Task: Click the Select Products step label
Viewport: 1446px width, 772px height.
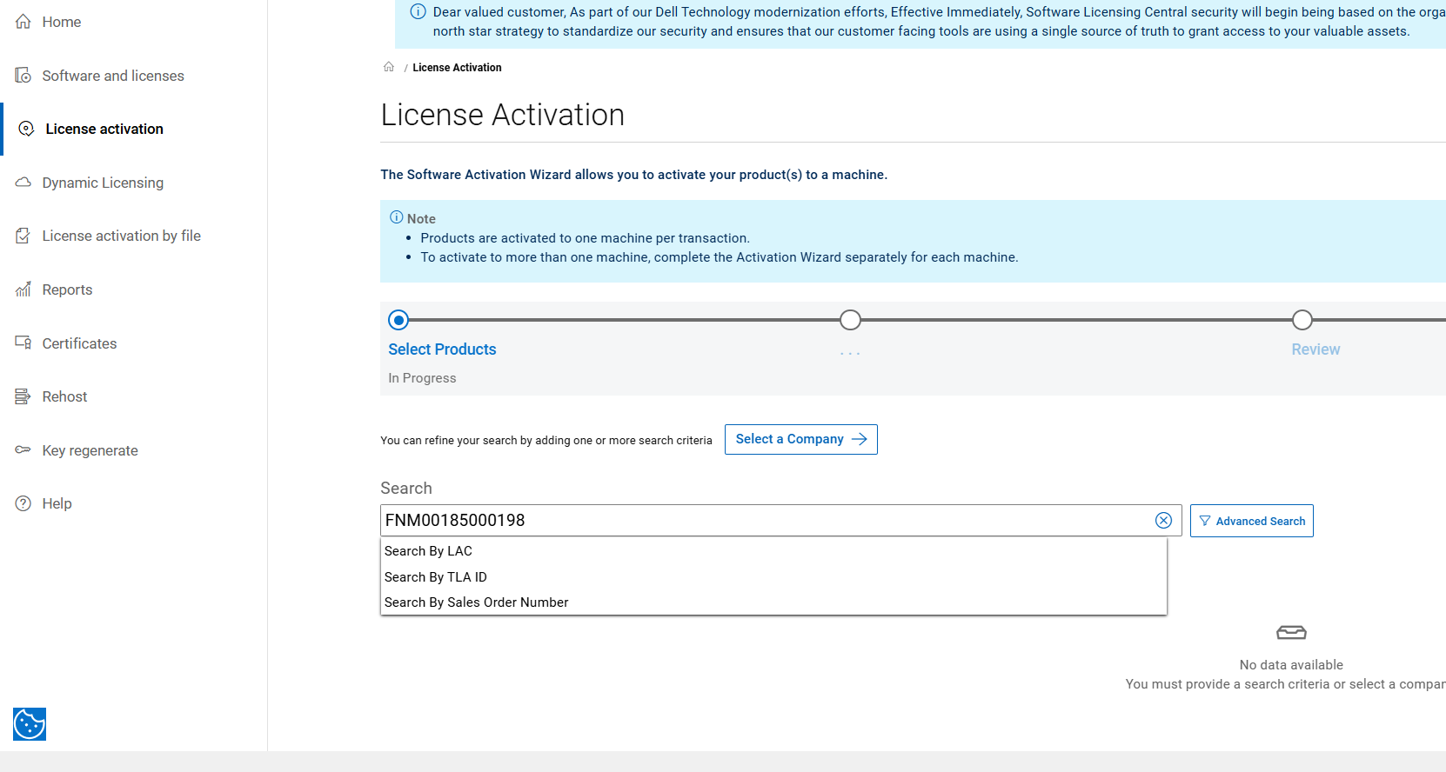Action: coord(442,349)
